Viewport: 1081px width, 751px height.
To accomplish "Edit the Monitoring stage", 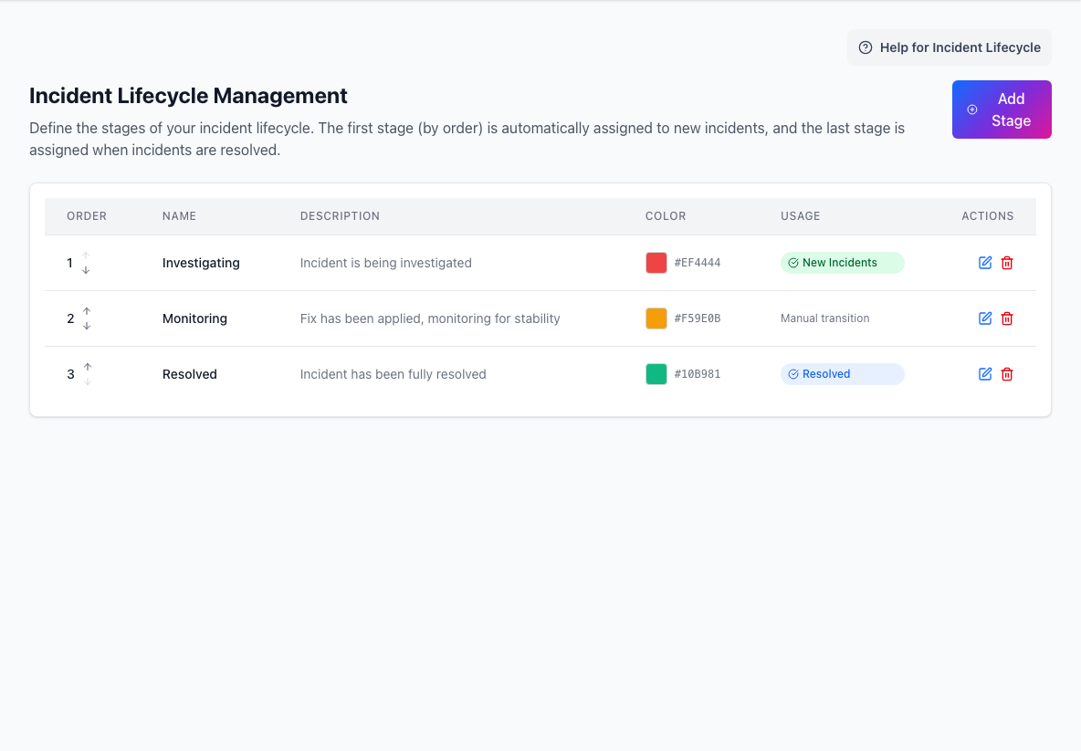I will click(x=985, y=318).
